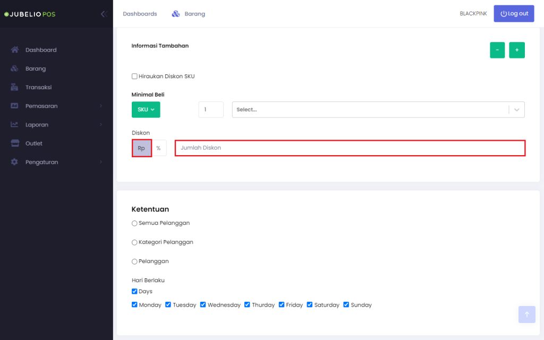Uncheck Tuesday checkbox
Screen dimensions: 544x340
pos(168,304)
